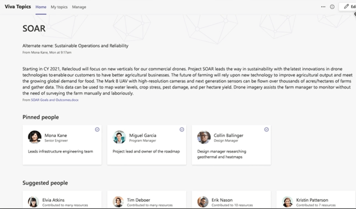The width and height of the screenshot is (356, 209).
Task: Toggle the pinned checkmark on Mona Kane's card
Action: click(x=97, y=129)
